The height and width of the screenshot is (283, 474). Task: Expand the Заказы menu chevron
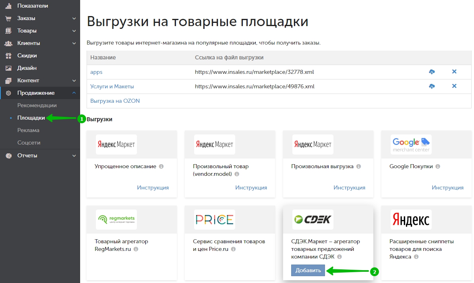[74, 18]
